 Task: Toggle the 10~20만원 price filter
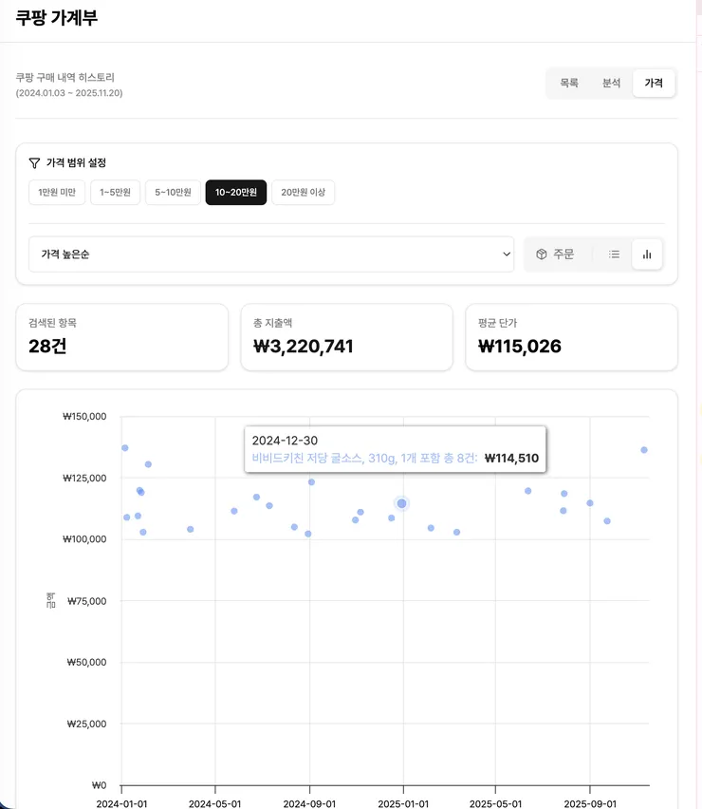(236, 193)
